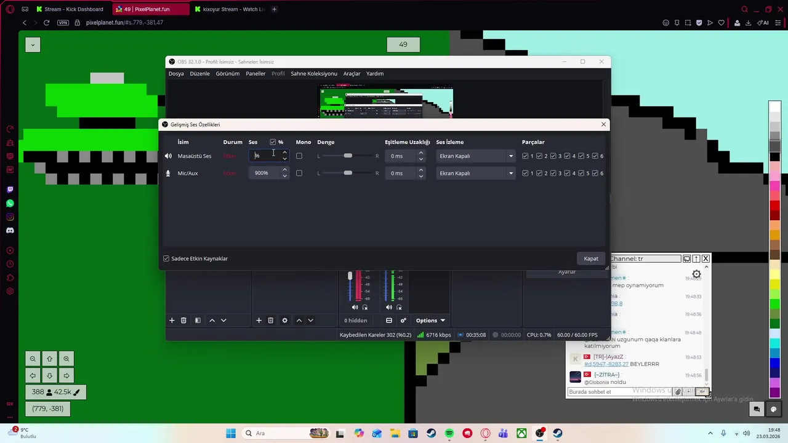Click the Windows Start button
788x443 pixels.
[x=231, y=433]
